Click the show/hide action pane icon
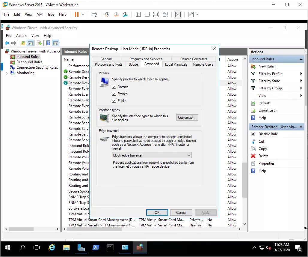Image resolution: width=308 pixels, height=257 pixels. click(x=56, y=43)
